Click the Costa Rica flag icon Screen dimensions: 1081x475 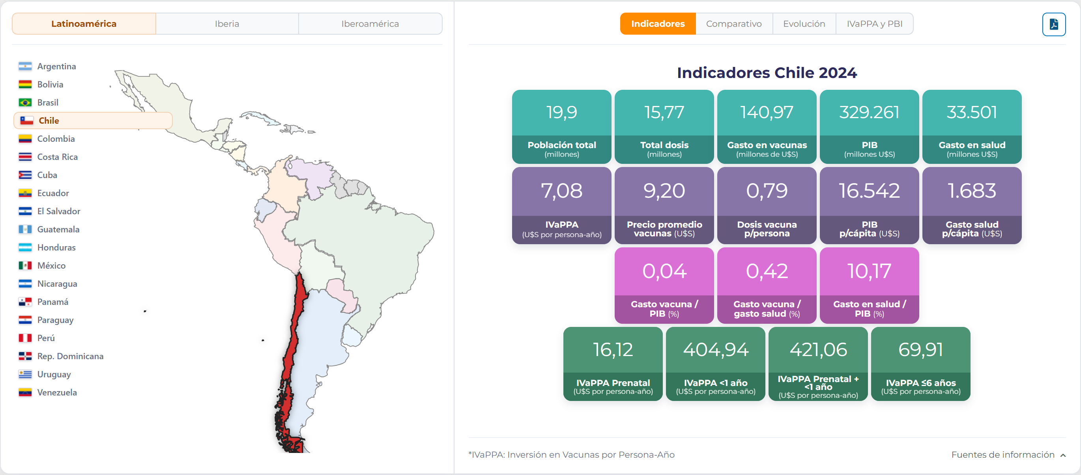pyautogui.click(x=25, y=157)
